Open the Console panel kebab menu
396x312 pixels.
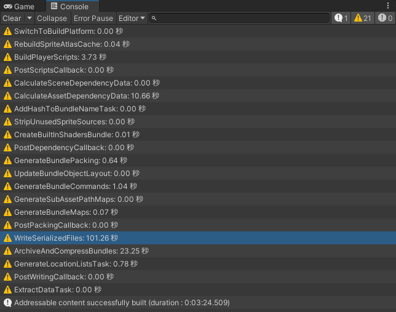388,6
